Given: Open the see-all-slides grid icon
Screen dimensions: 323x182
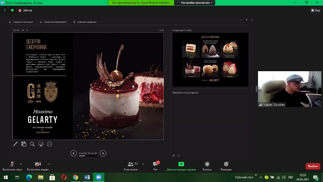Looking at the screenshot, I should click(24, 144).
